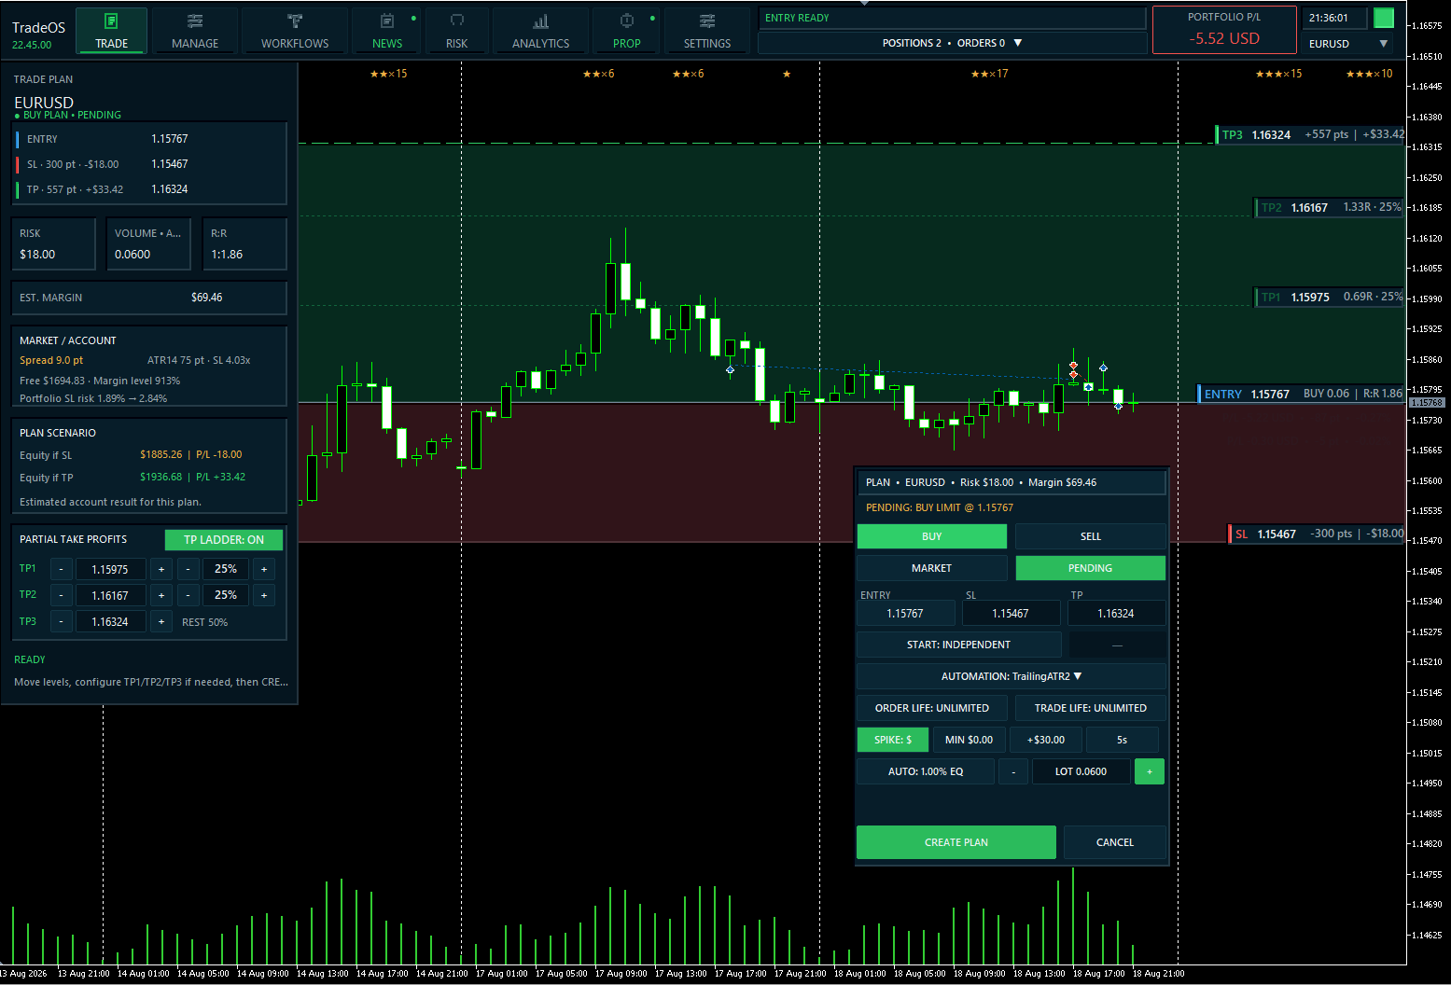Select the MARKET order tab

pos(931,568)
